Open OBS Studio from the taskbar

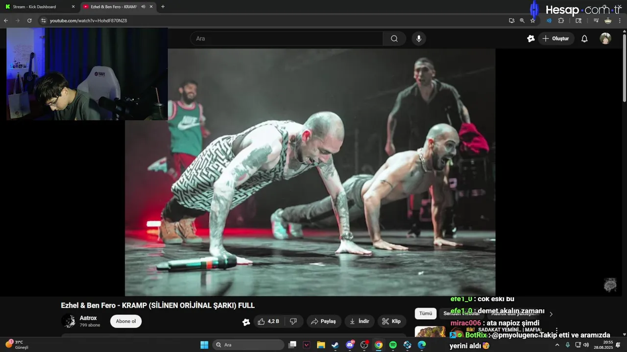coord(364,345)
